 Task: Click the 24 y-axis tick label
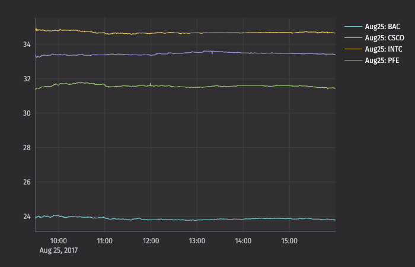pos(27,216)
